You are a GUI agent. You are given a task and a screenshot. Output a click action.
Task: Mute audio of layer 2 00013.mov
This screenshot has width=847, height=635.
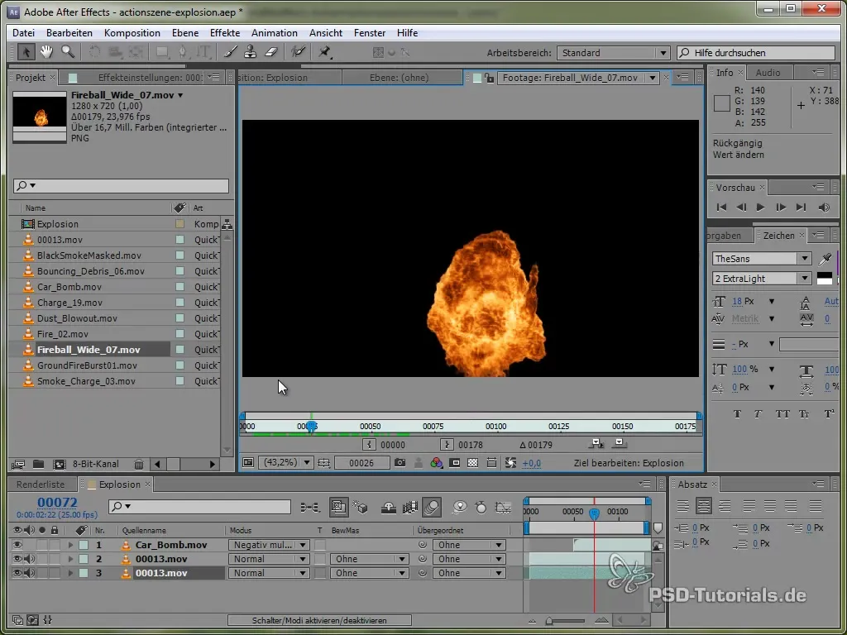click(x=29, y=559)
